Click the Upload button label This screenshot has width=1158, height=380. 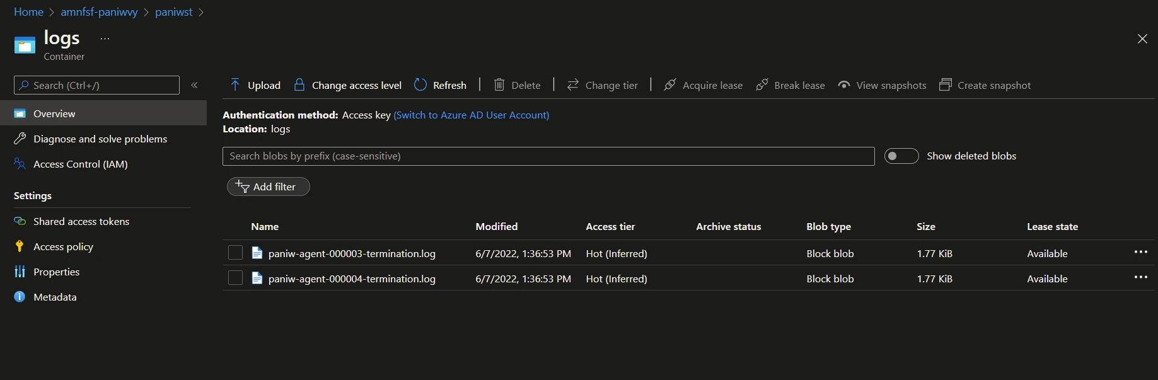(264, 85)
